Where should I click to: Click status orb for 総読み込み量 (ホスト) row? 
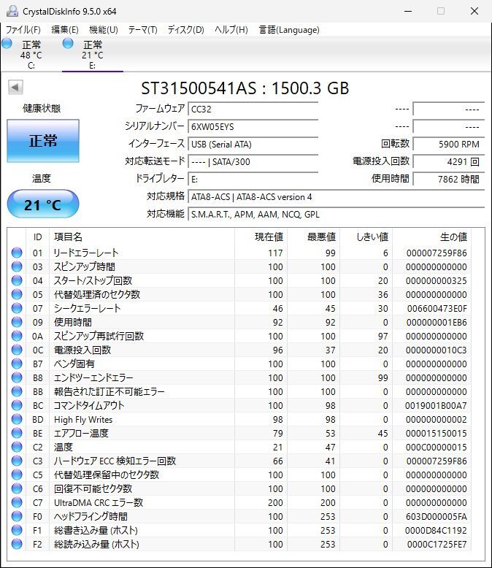pos(17,544)
